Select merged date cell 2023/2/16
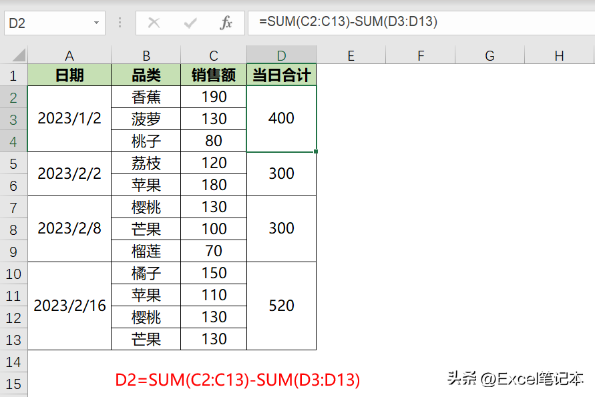 69,306
